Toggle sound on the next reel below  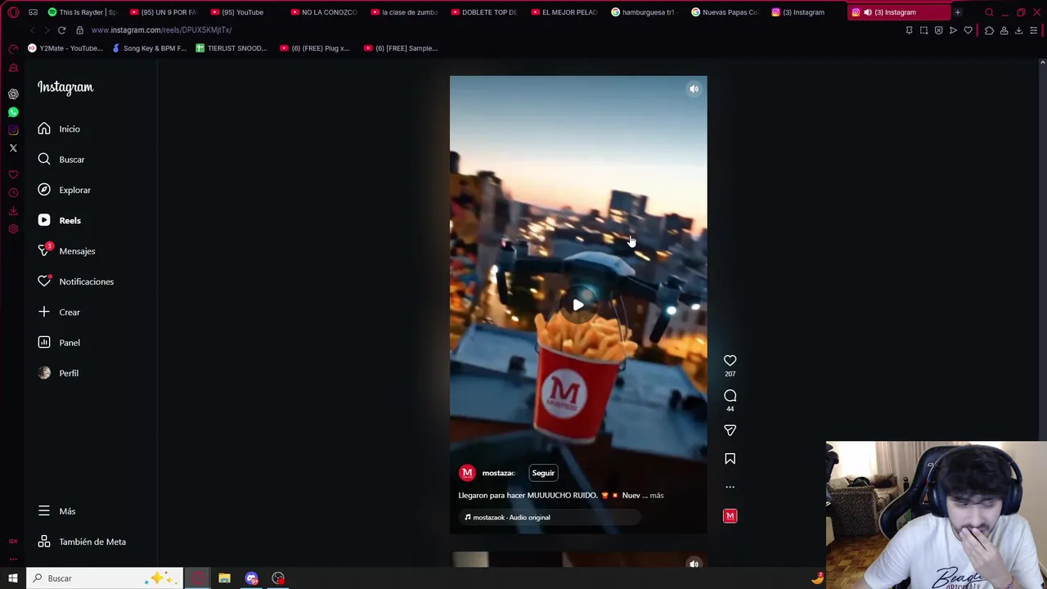tap(694, 564)
